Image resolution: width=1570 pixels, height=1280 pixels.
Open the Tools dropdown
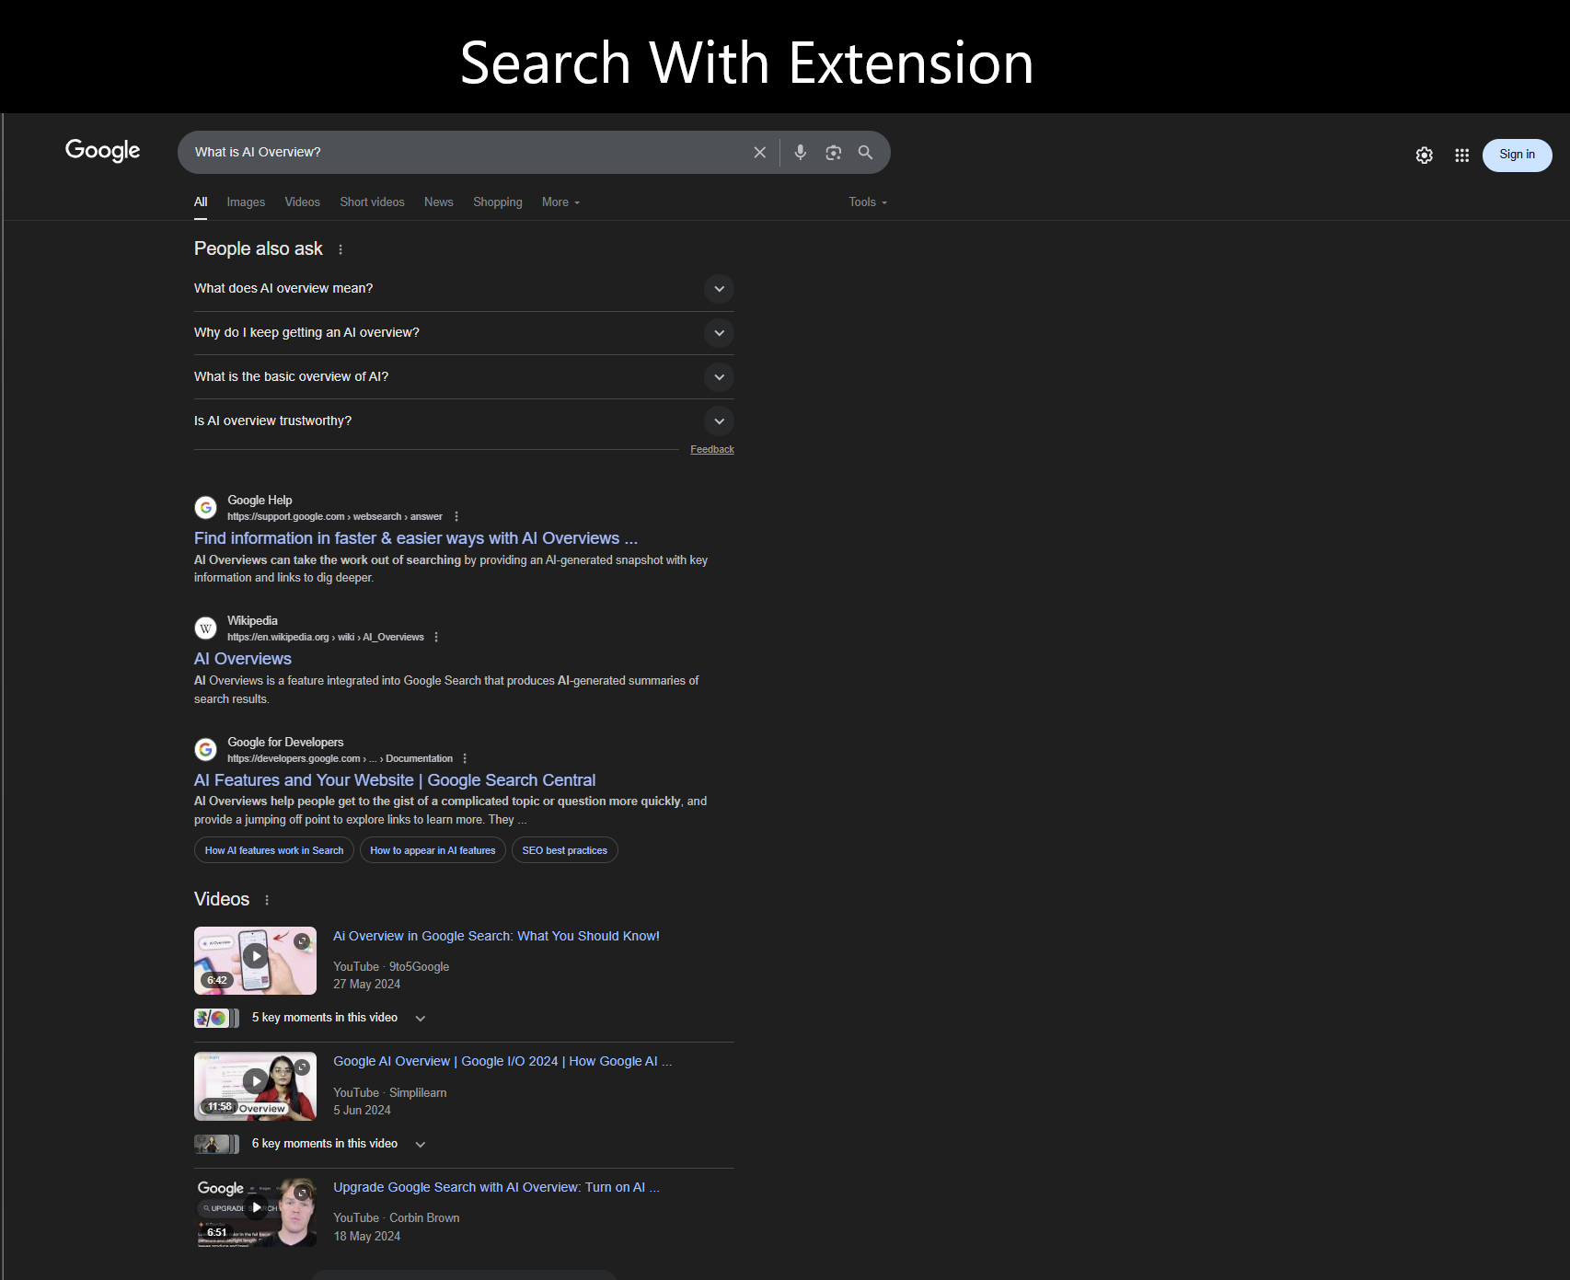(868, 202)
